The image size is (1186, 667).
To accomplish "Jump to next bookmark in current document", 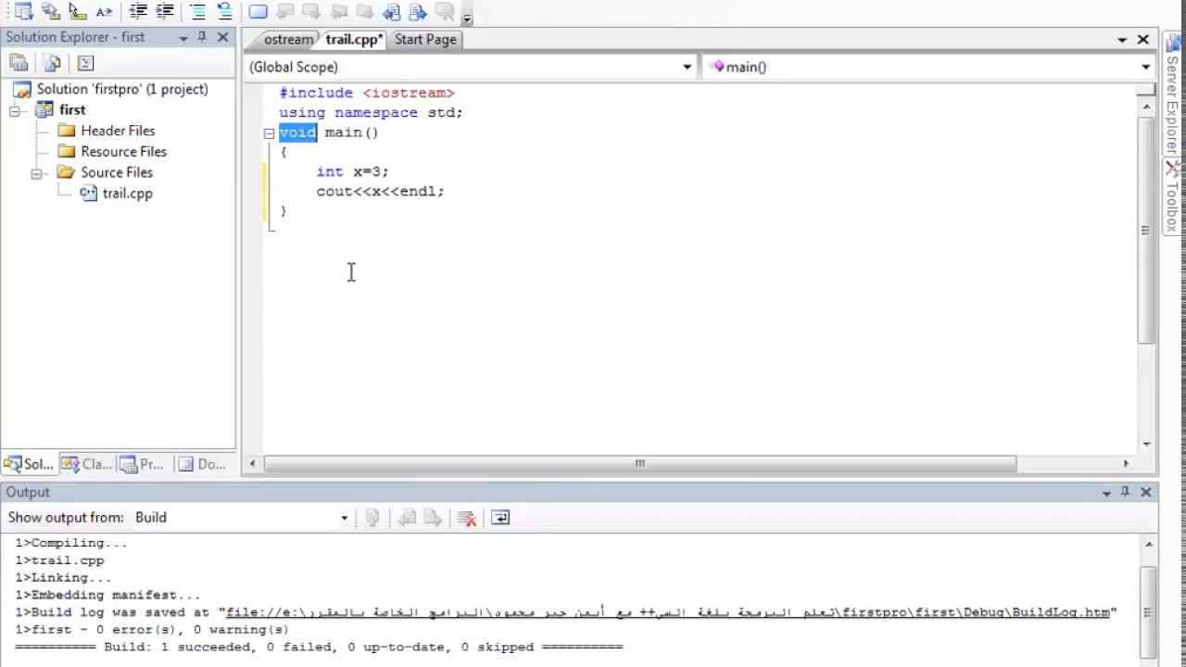I will (312, 12).
